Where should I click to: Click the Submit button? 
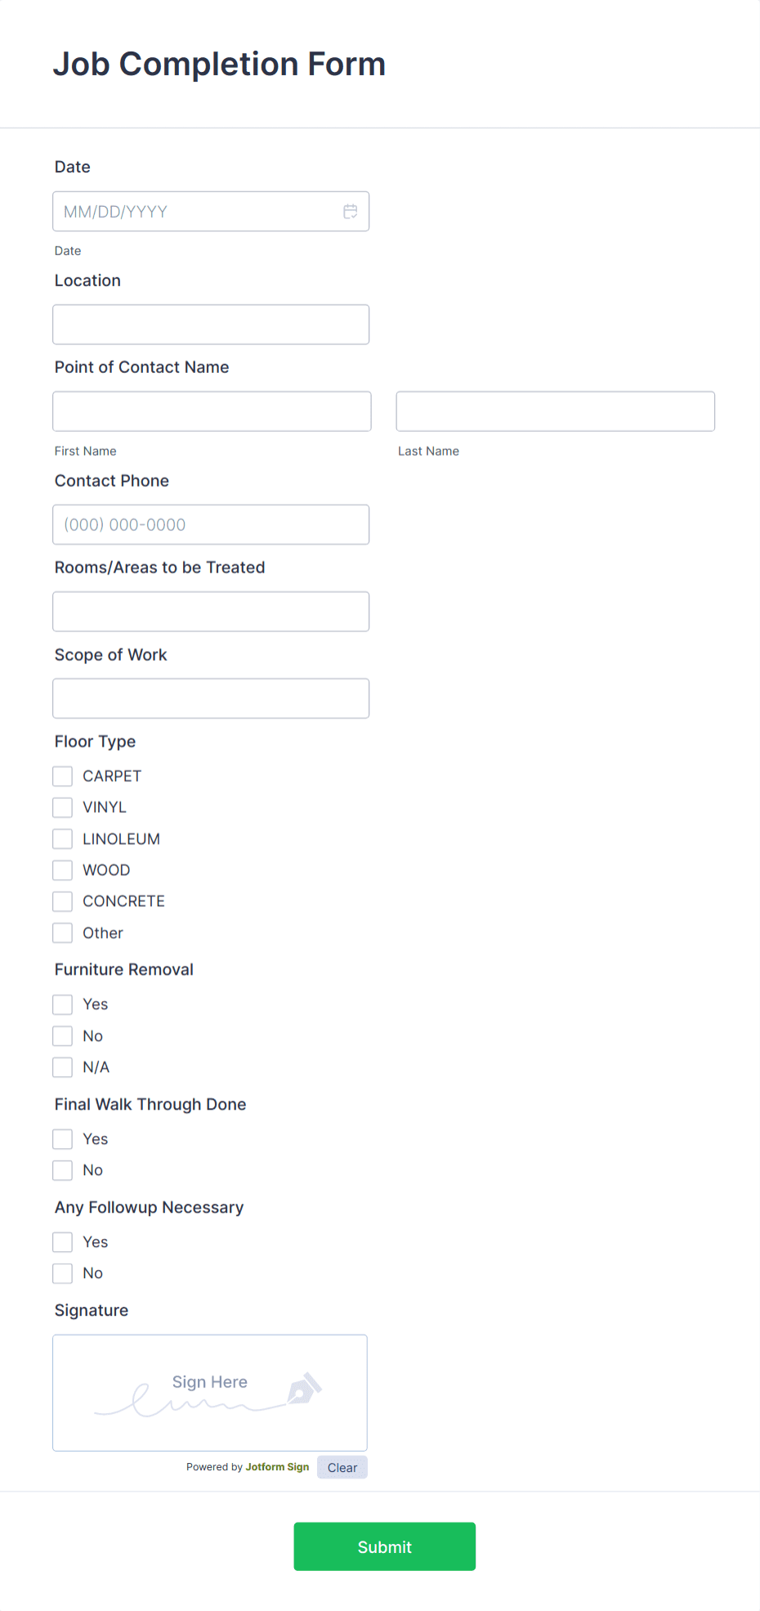pyautogui.click(x=384, y=1546)
